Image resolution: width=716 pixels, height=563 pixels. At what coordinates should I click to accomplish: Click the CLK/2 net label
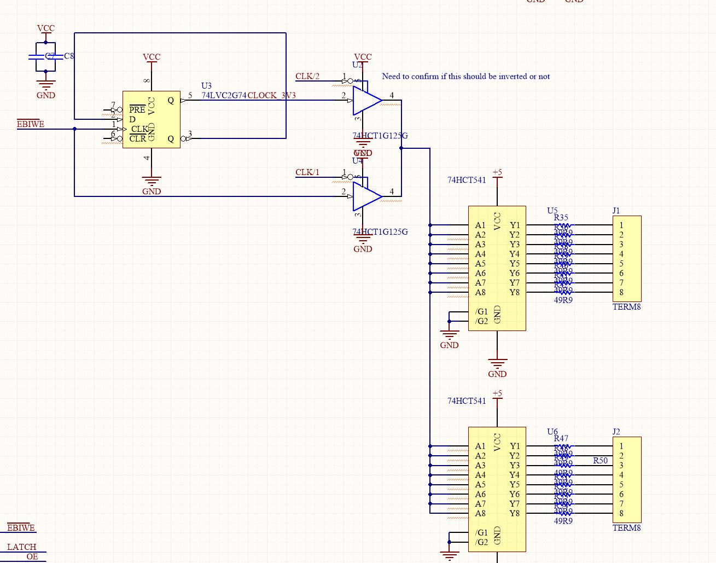tap(307, 76)
